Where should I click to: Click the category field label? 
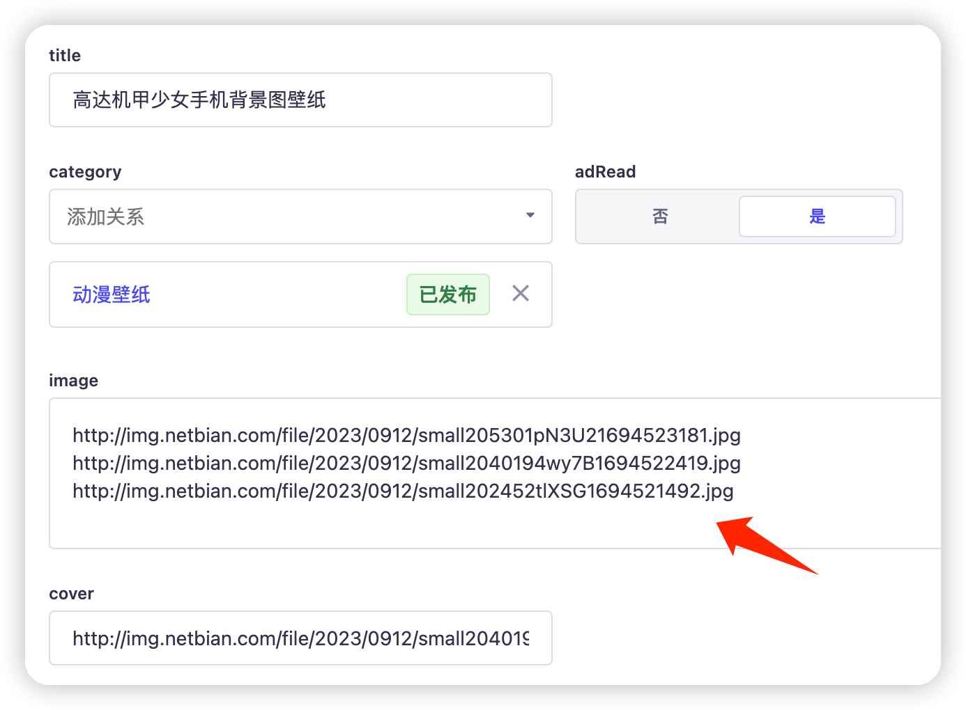click(x=85, y=172)
